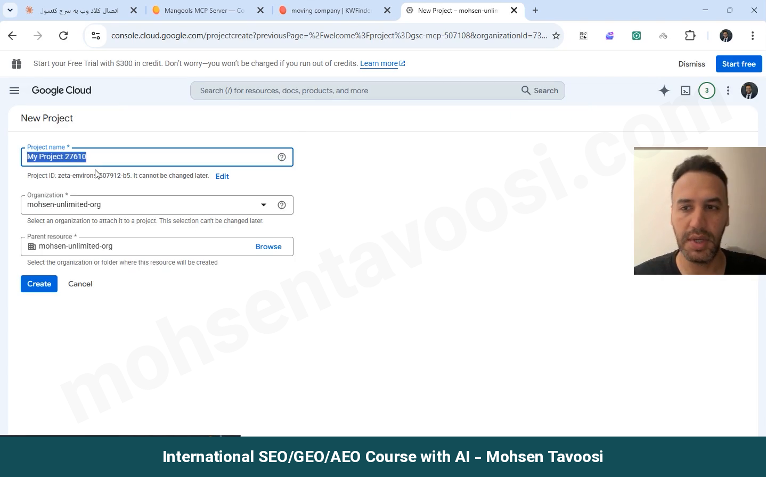Open tab search dropdown arrow

click(x=10, y=10)
